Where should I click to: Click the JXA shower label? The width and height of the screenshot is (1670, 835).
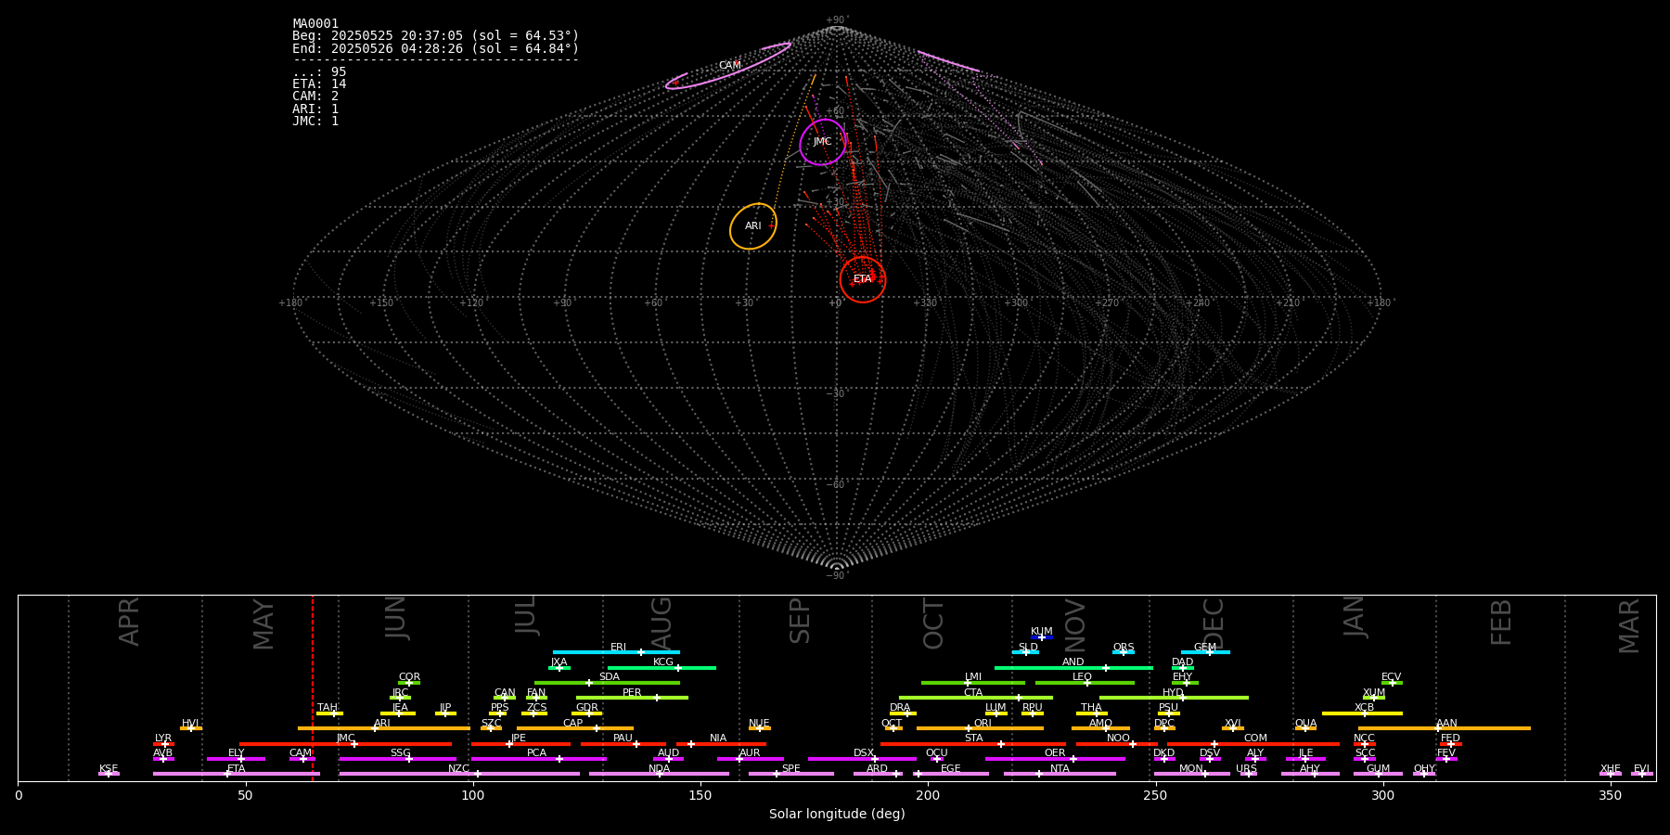(559, 662)
